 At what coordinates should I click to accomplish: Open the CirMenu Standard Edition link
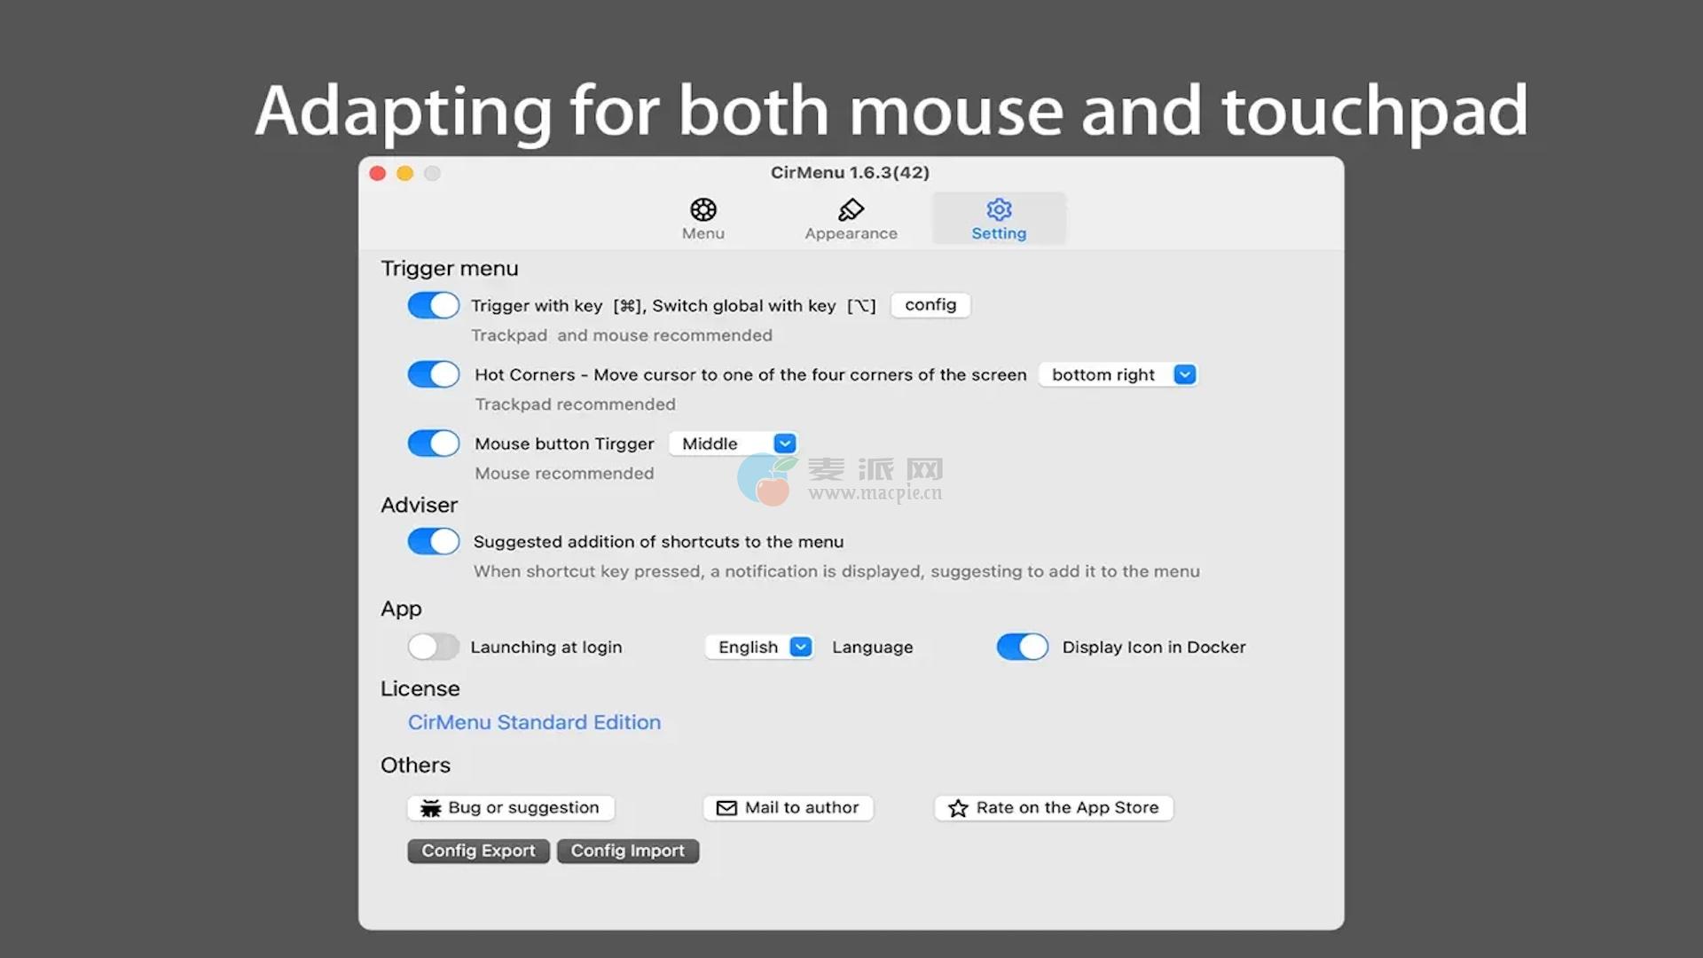point(534,722)
